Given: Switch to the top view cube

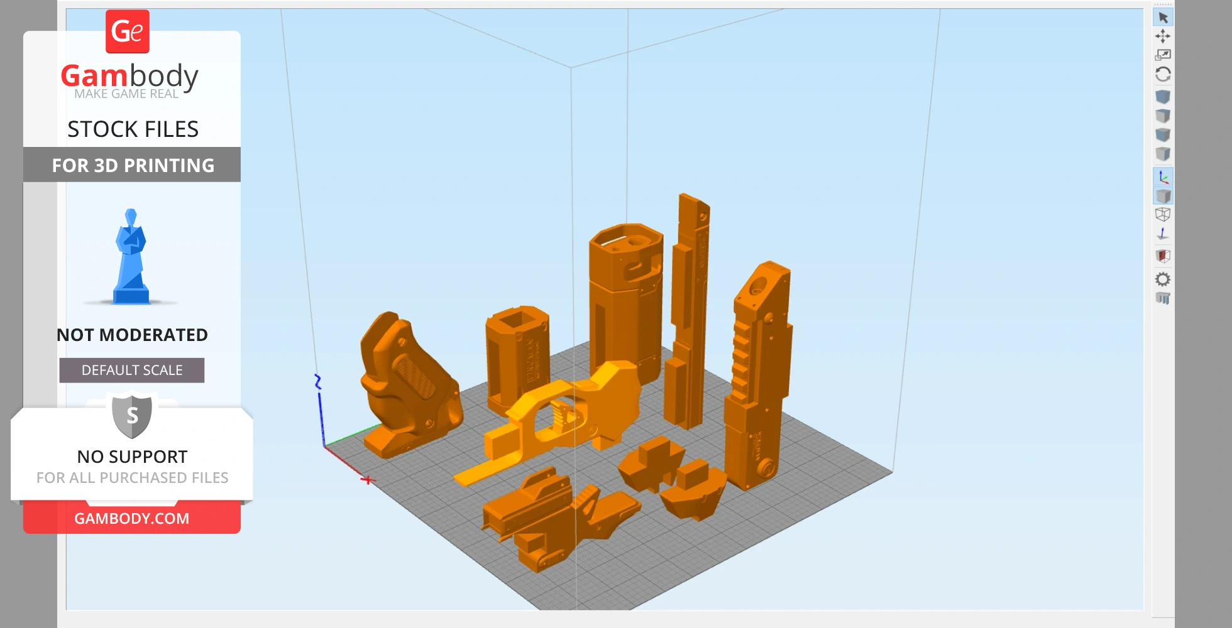Looking at the screenshot, I should [x=1163, y=114].
